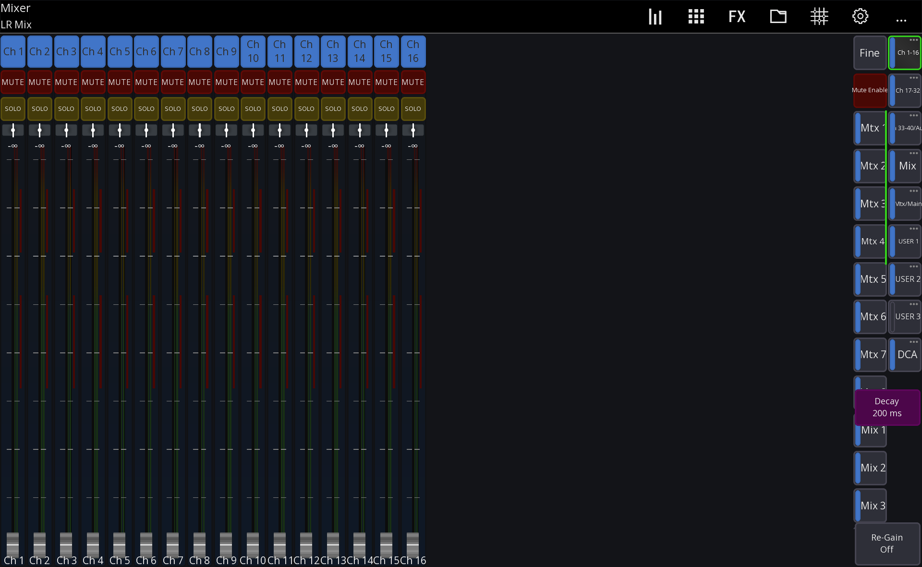The height and width of the screenshot is (567, 922).
Task: Select the Ch 5 channel header
Action: [120, 51]
